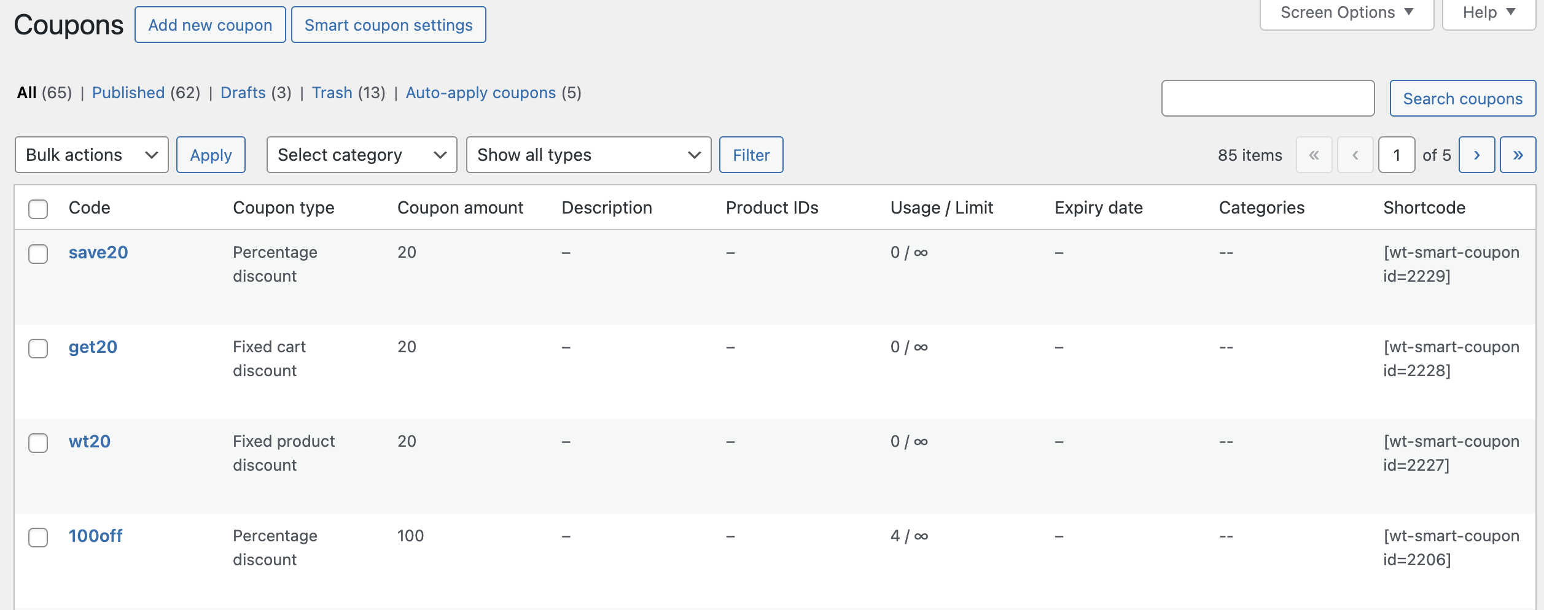The image size is (1544, 610).
Task: Open Smart coupon settings
Action: 389,25
